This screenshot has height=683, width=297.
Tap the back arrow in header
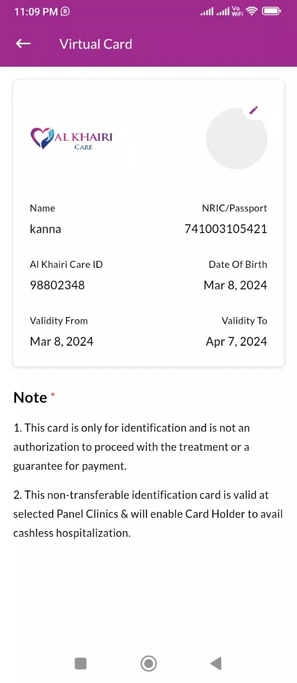(23, 44)
